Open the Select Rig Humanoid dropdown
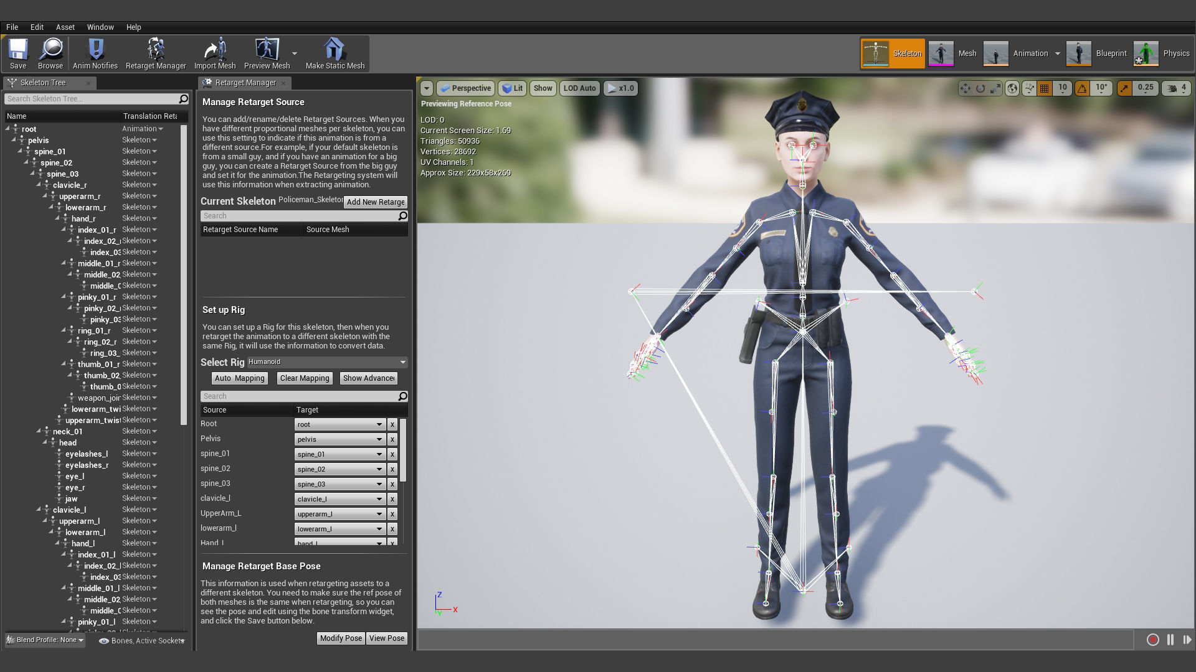 (x=327, y=362)
